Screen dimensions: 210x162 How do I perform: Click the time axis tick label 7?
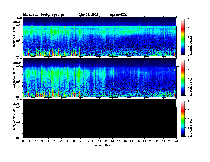click(x=68, y=141)
